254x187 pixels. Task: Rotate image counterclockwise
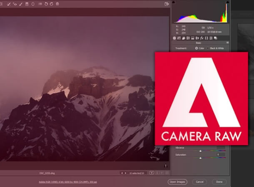coord(46,4)
